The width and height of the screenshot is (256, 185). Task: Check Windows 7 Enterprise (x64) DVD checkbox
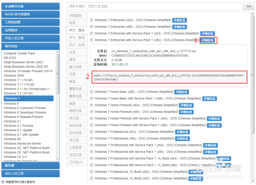tap(92, 20)
